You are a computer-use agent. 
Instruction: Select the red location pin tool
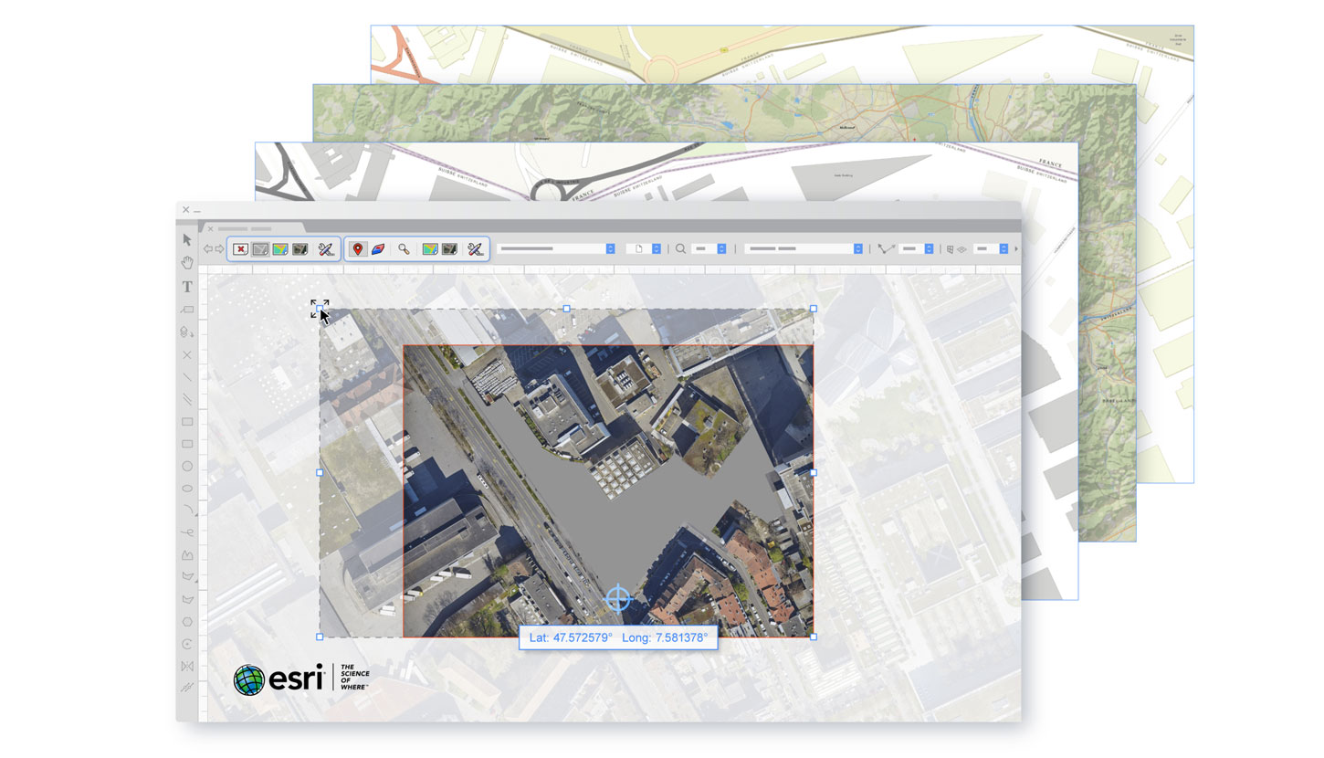pos(358,249)
